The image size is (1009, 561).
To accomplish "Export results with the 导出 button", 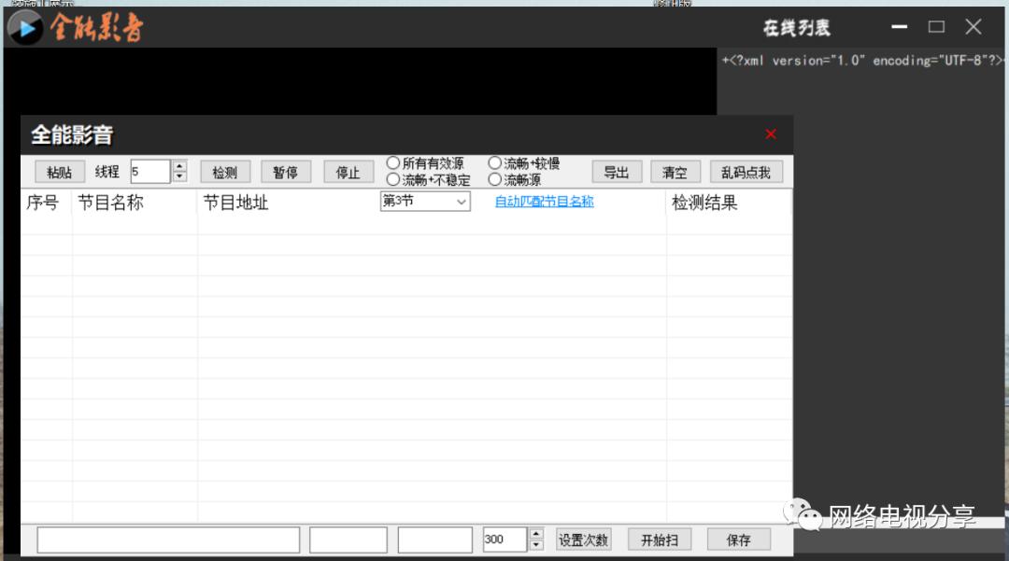I will click(x=617, y=173).
